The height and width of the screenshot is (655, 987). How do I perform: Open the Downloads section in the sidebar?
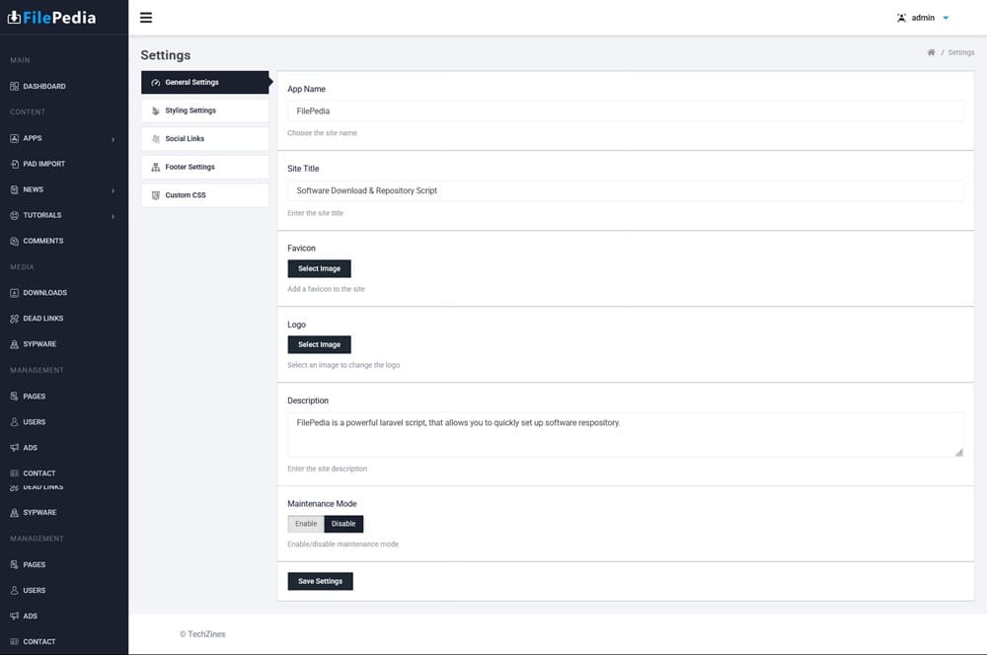44,293
